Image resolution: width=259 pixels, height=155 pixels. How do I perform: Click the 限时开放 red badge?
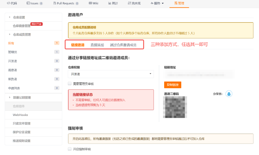pos(36,24)
